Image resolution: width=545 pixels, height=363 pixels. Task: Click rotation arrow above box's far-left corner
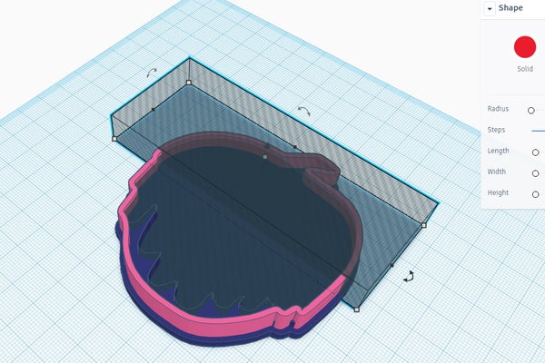[153, 71]
